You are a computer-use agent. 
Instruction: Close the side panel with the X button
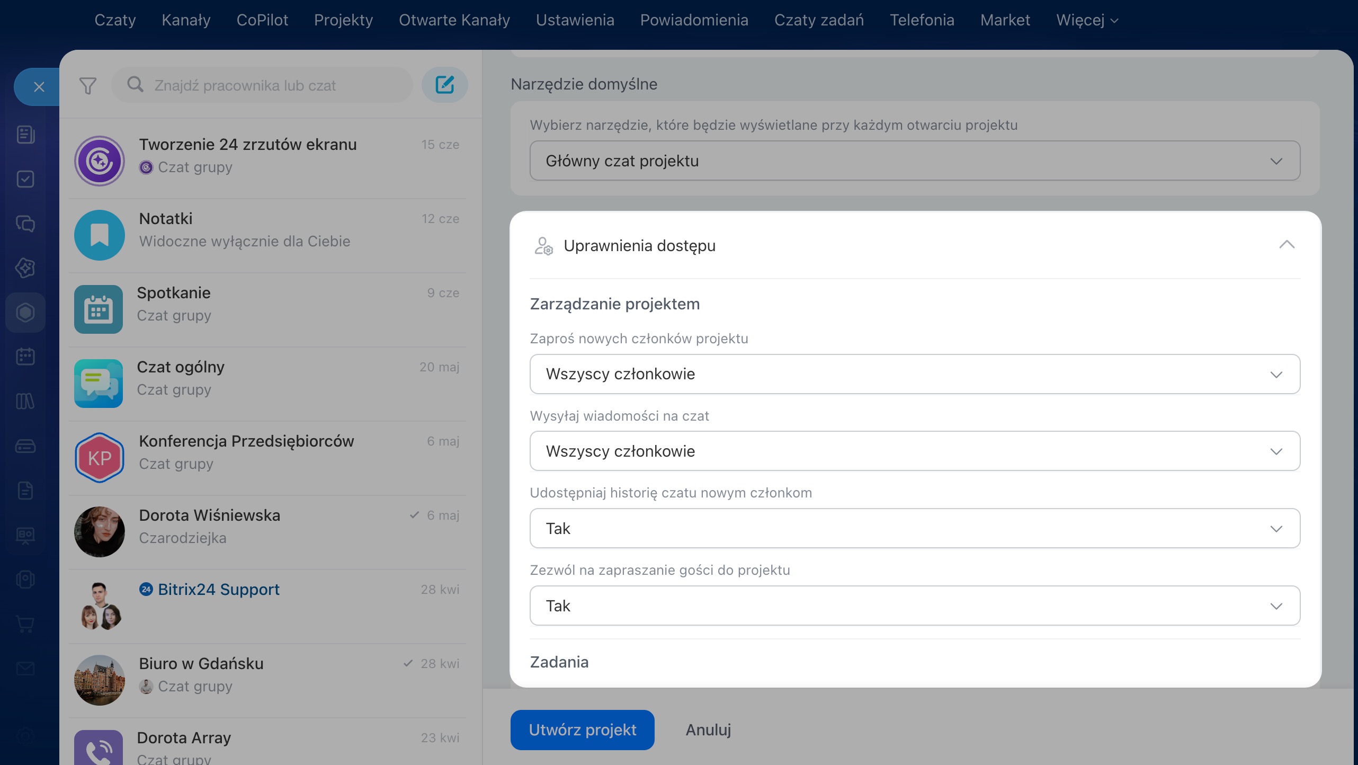[x=39, y=87]
